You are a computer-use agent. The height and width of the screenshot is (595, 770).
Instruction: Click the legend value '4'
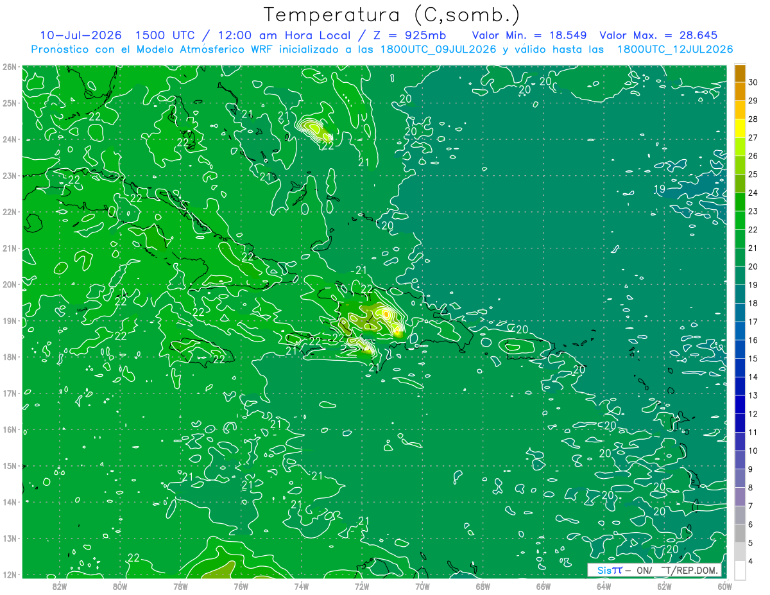coord(751,562)
